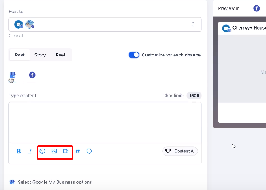Open the emoji picker smiley icon

pos(42,151)
